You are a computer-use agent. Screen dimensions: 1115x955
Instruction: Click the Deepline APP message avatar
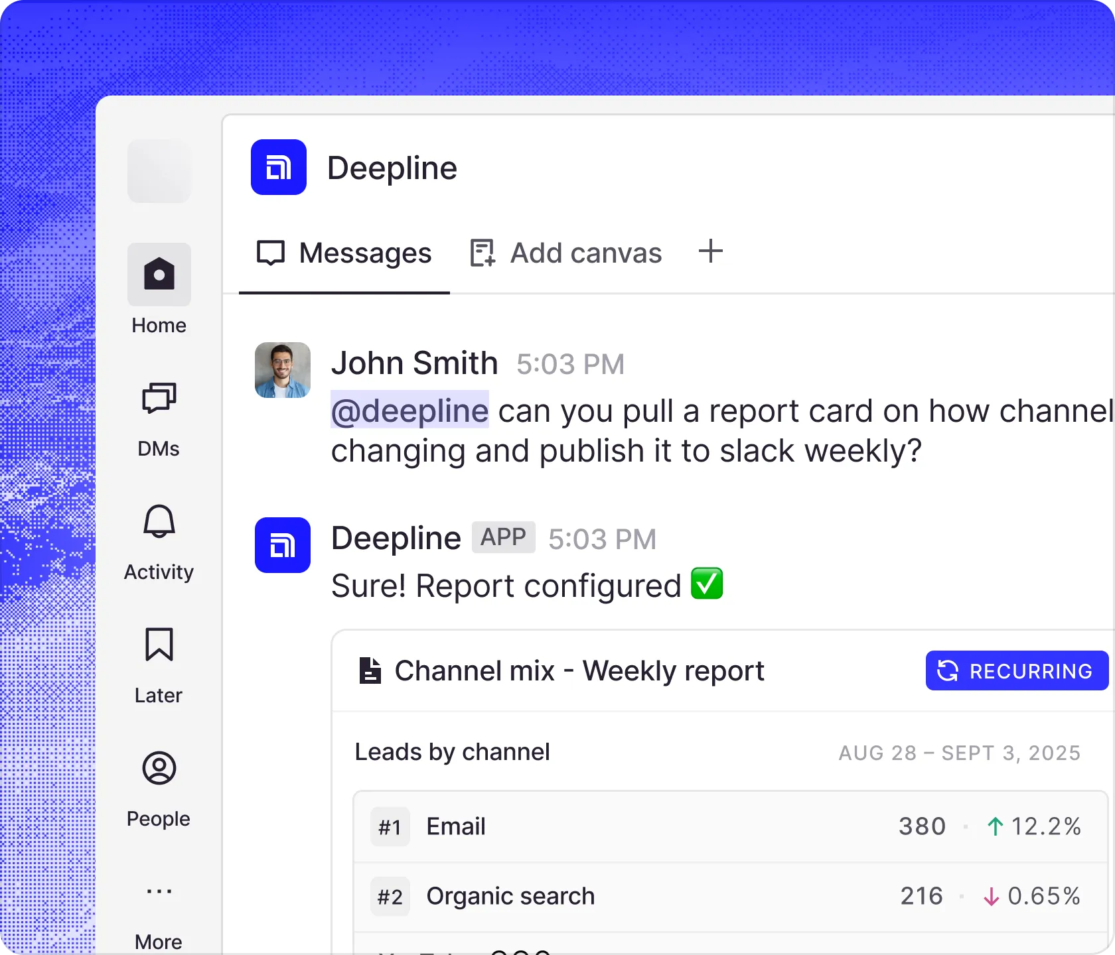pos(282,544)
